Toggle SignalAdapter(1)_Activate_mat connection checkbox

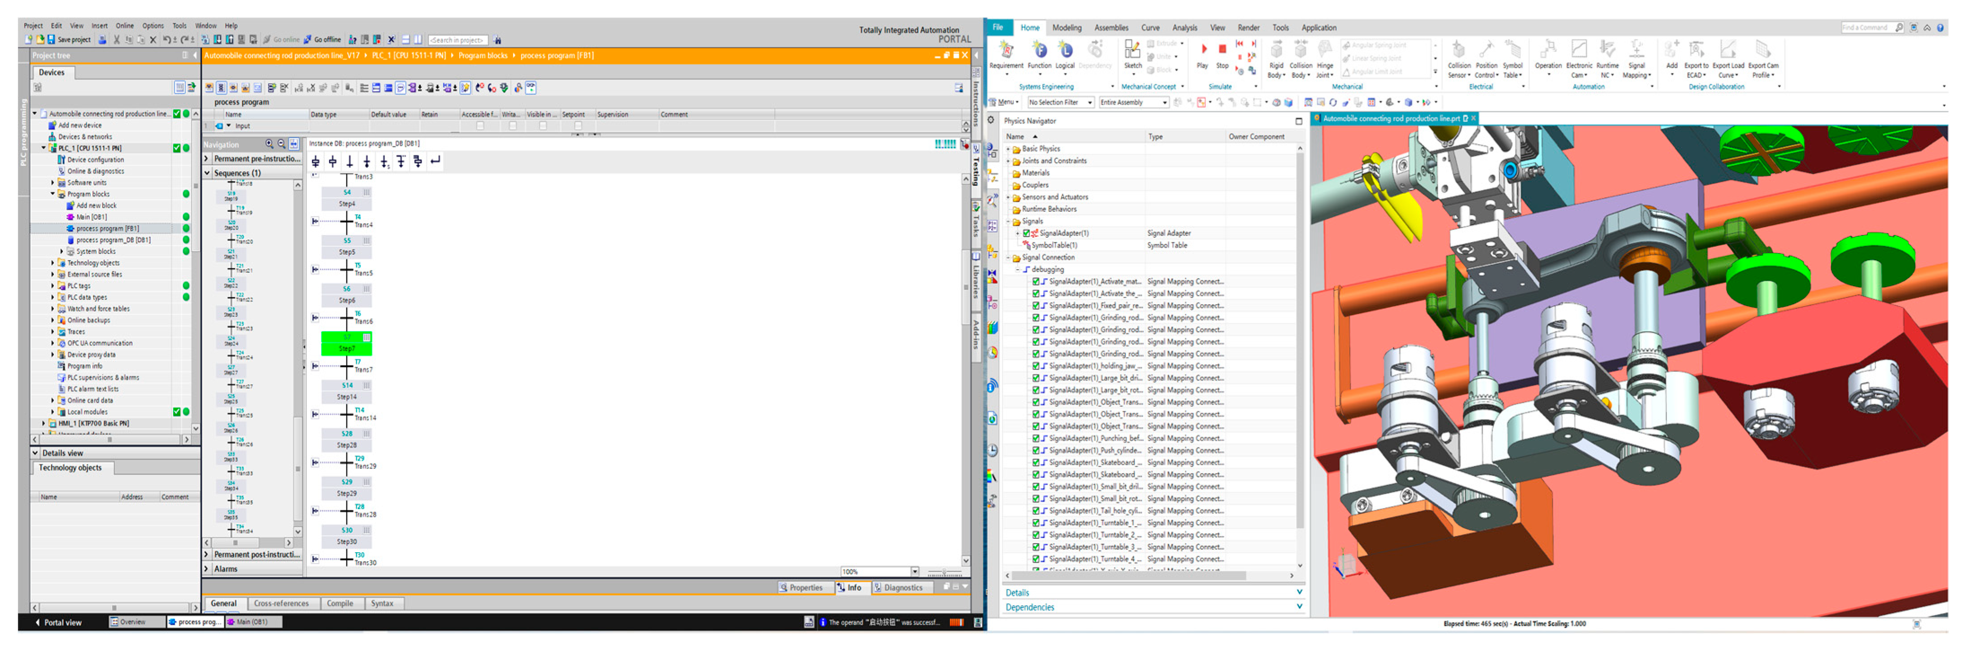click(1036, 282)
